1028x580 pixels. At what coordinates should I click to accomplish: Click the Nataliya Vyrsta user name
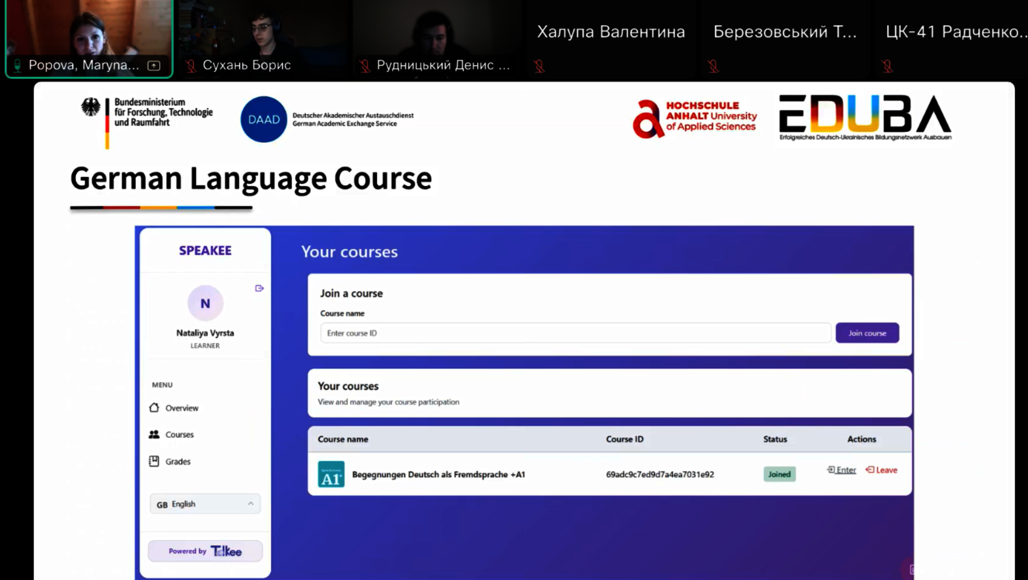(x=205, y=333)
